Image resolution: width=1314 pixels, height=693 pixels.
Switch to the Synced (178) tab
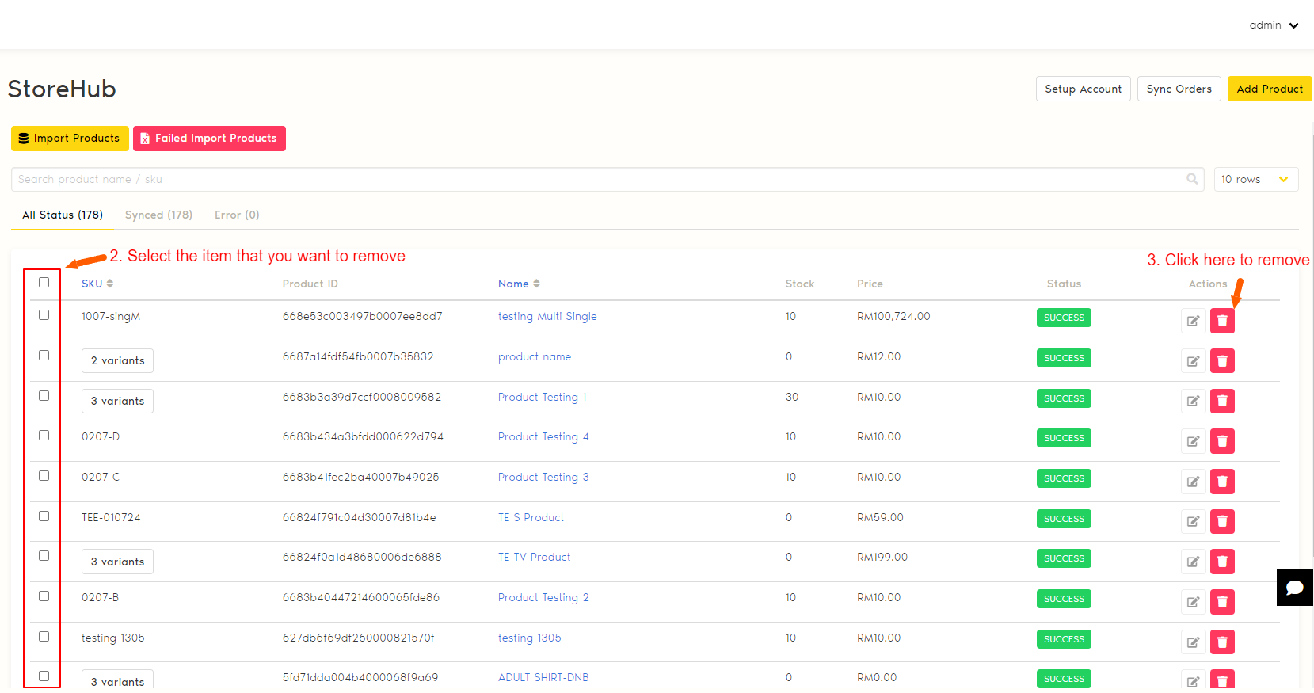[158, 215]
